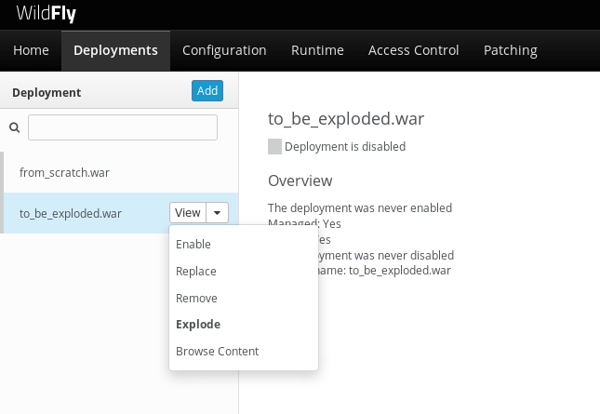Open the Patching tab
This screenshot has width=600, height=414.
[510, 50]
